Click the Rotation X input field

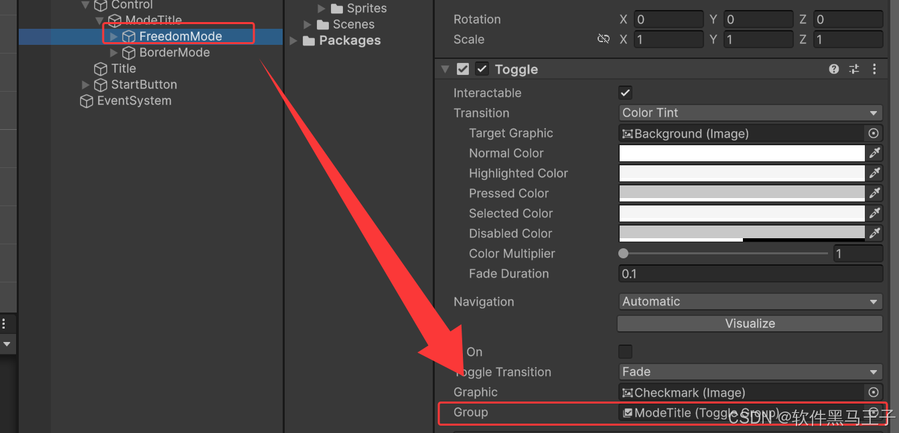[669, 19]
